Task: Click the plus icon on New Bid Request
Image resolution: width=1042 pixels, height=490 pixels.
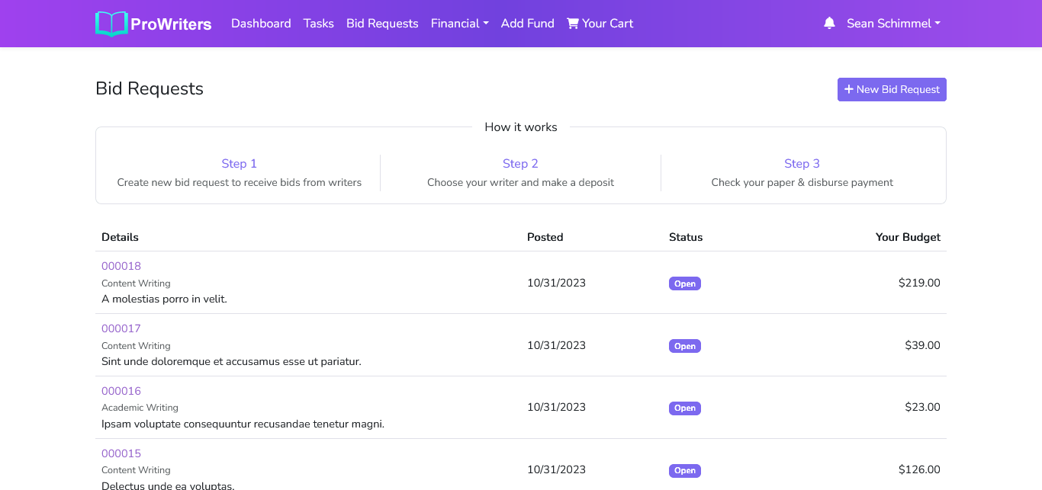Action: [x=848, y=89]
